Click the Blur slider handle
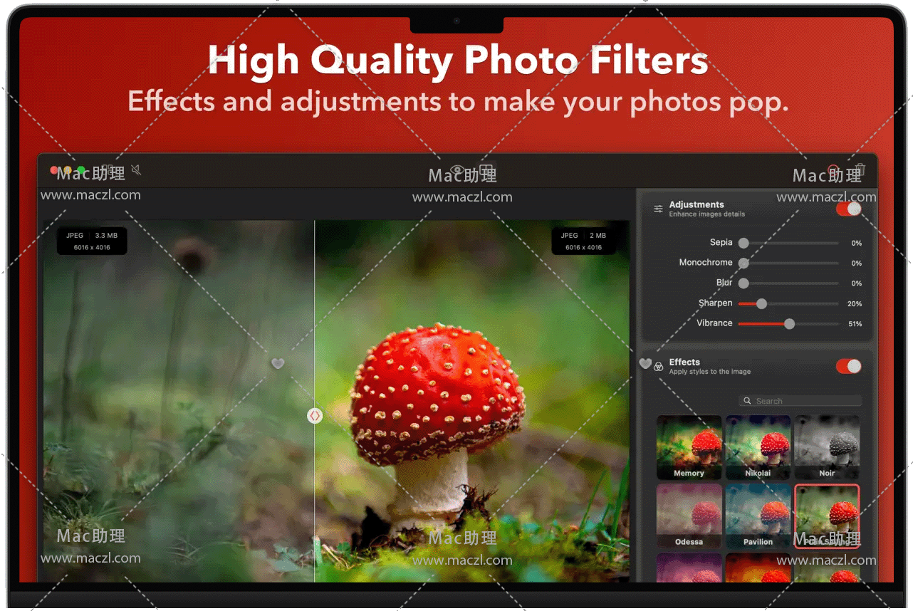The height and width of the screenshot is (611, 913). pos(744,283)
